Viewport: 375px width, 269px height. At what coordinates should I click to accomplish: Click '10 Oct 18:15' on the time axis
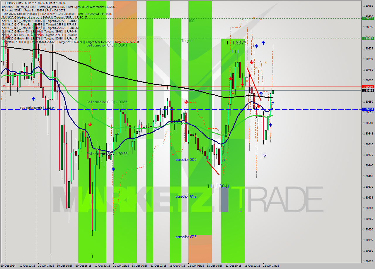83,266
